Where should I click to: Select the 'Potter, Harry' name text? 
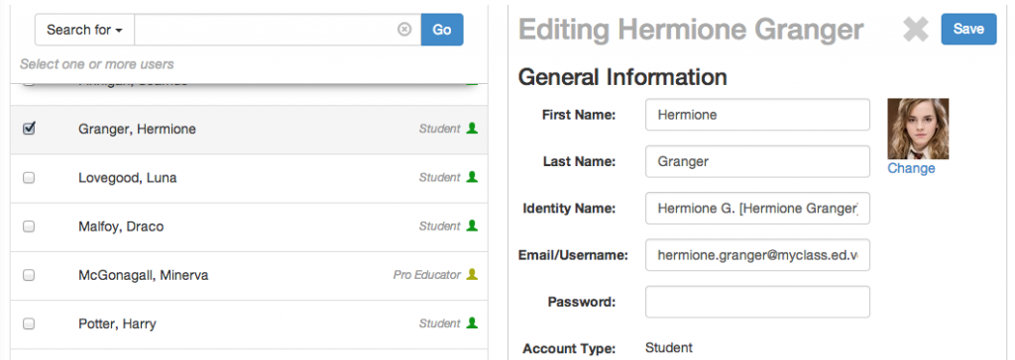117,323
